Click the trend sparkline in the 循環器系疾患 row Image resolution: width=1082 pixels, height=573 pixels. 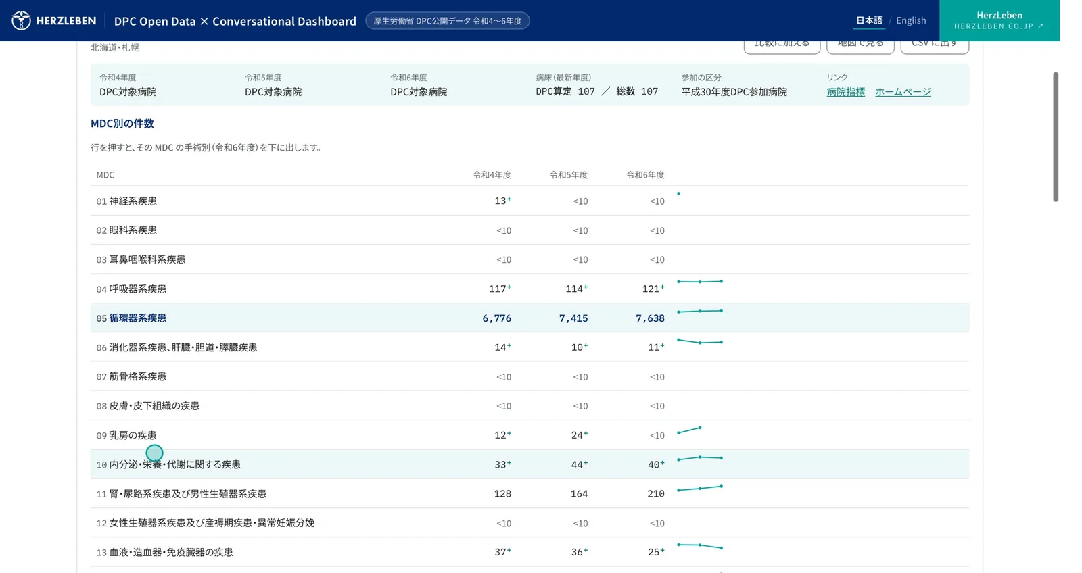[x=700, y=311]
